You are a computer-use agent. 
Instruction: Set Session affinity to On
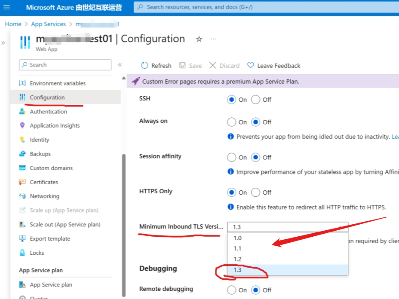[232, 157]
